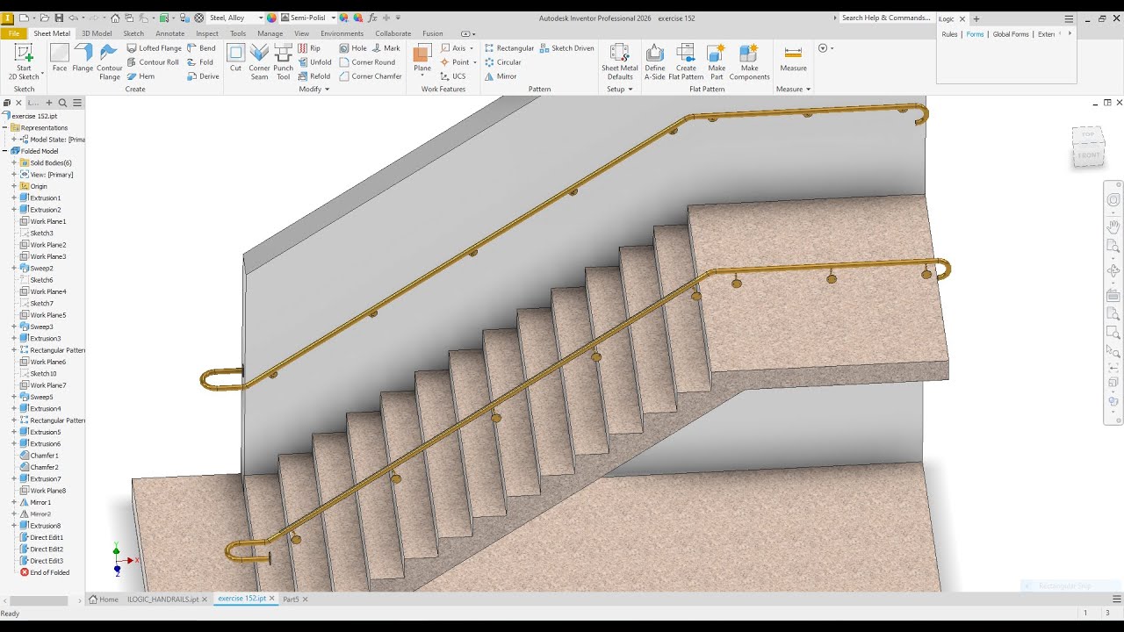
Task: Click the model browser search icon
Action: coord(63,103)
